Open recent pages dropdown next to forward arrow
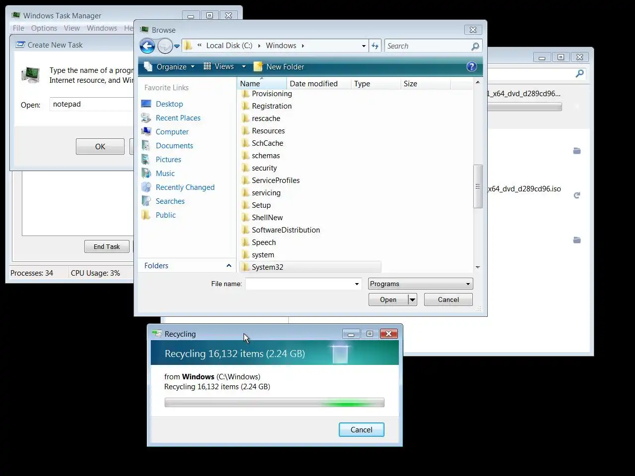 [x=177, y=47]
